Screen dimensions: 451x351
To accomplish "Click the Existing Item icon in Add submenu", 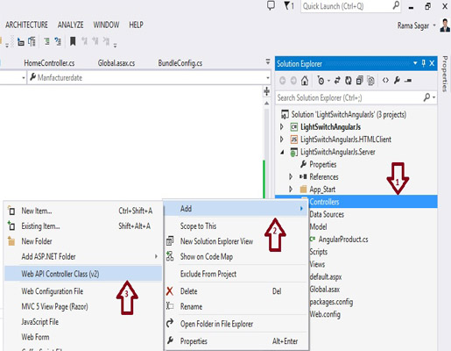I will click(11, 226).
